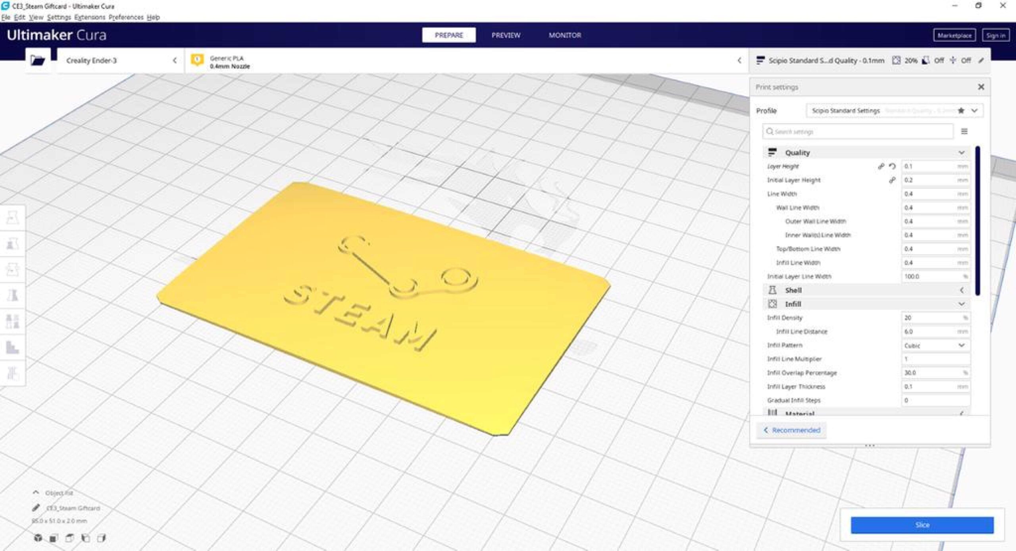Screen dimensions: 1016x551
Task: Click the bottom-most tool in left toolbar
Action: [12, 373]
